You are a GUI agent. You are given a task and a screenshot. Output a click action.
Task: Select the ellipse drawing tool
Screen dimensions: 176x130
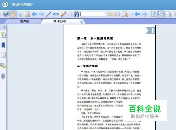click(56, 14)
